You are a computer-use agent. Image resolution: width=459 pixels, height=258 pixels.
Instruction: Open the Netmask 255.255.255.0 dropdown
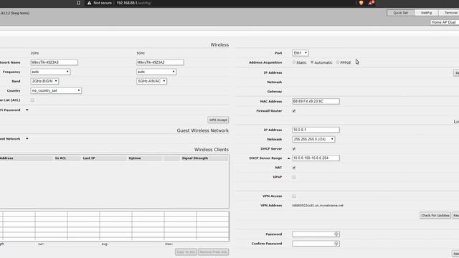(x=313, y=139)
